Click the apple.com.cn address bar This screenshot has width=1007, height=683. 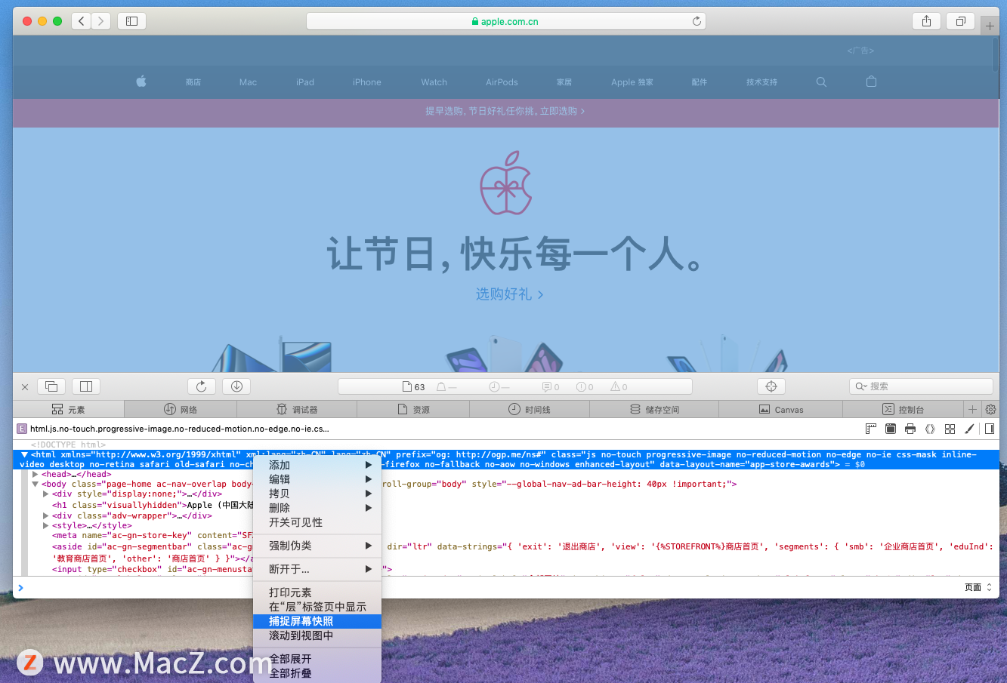pos(505,21)
